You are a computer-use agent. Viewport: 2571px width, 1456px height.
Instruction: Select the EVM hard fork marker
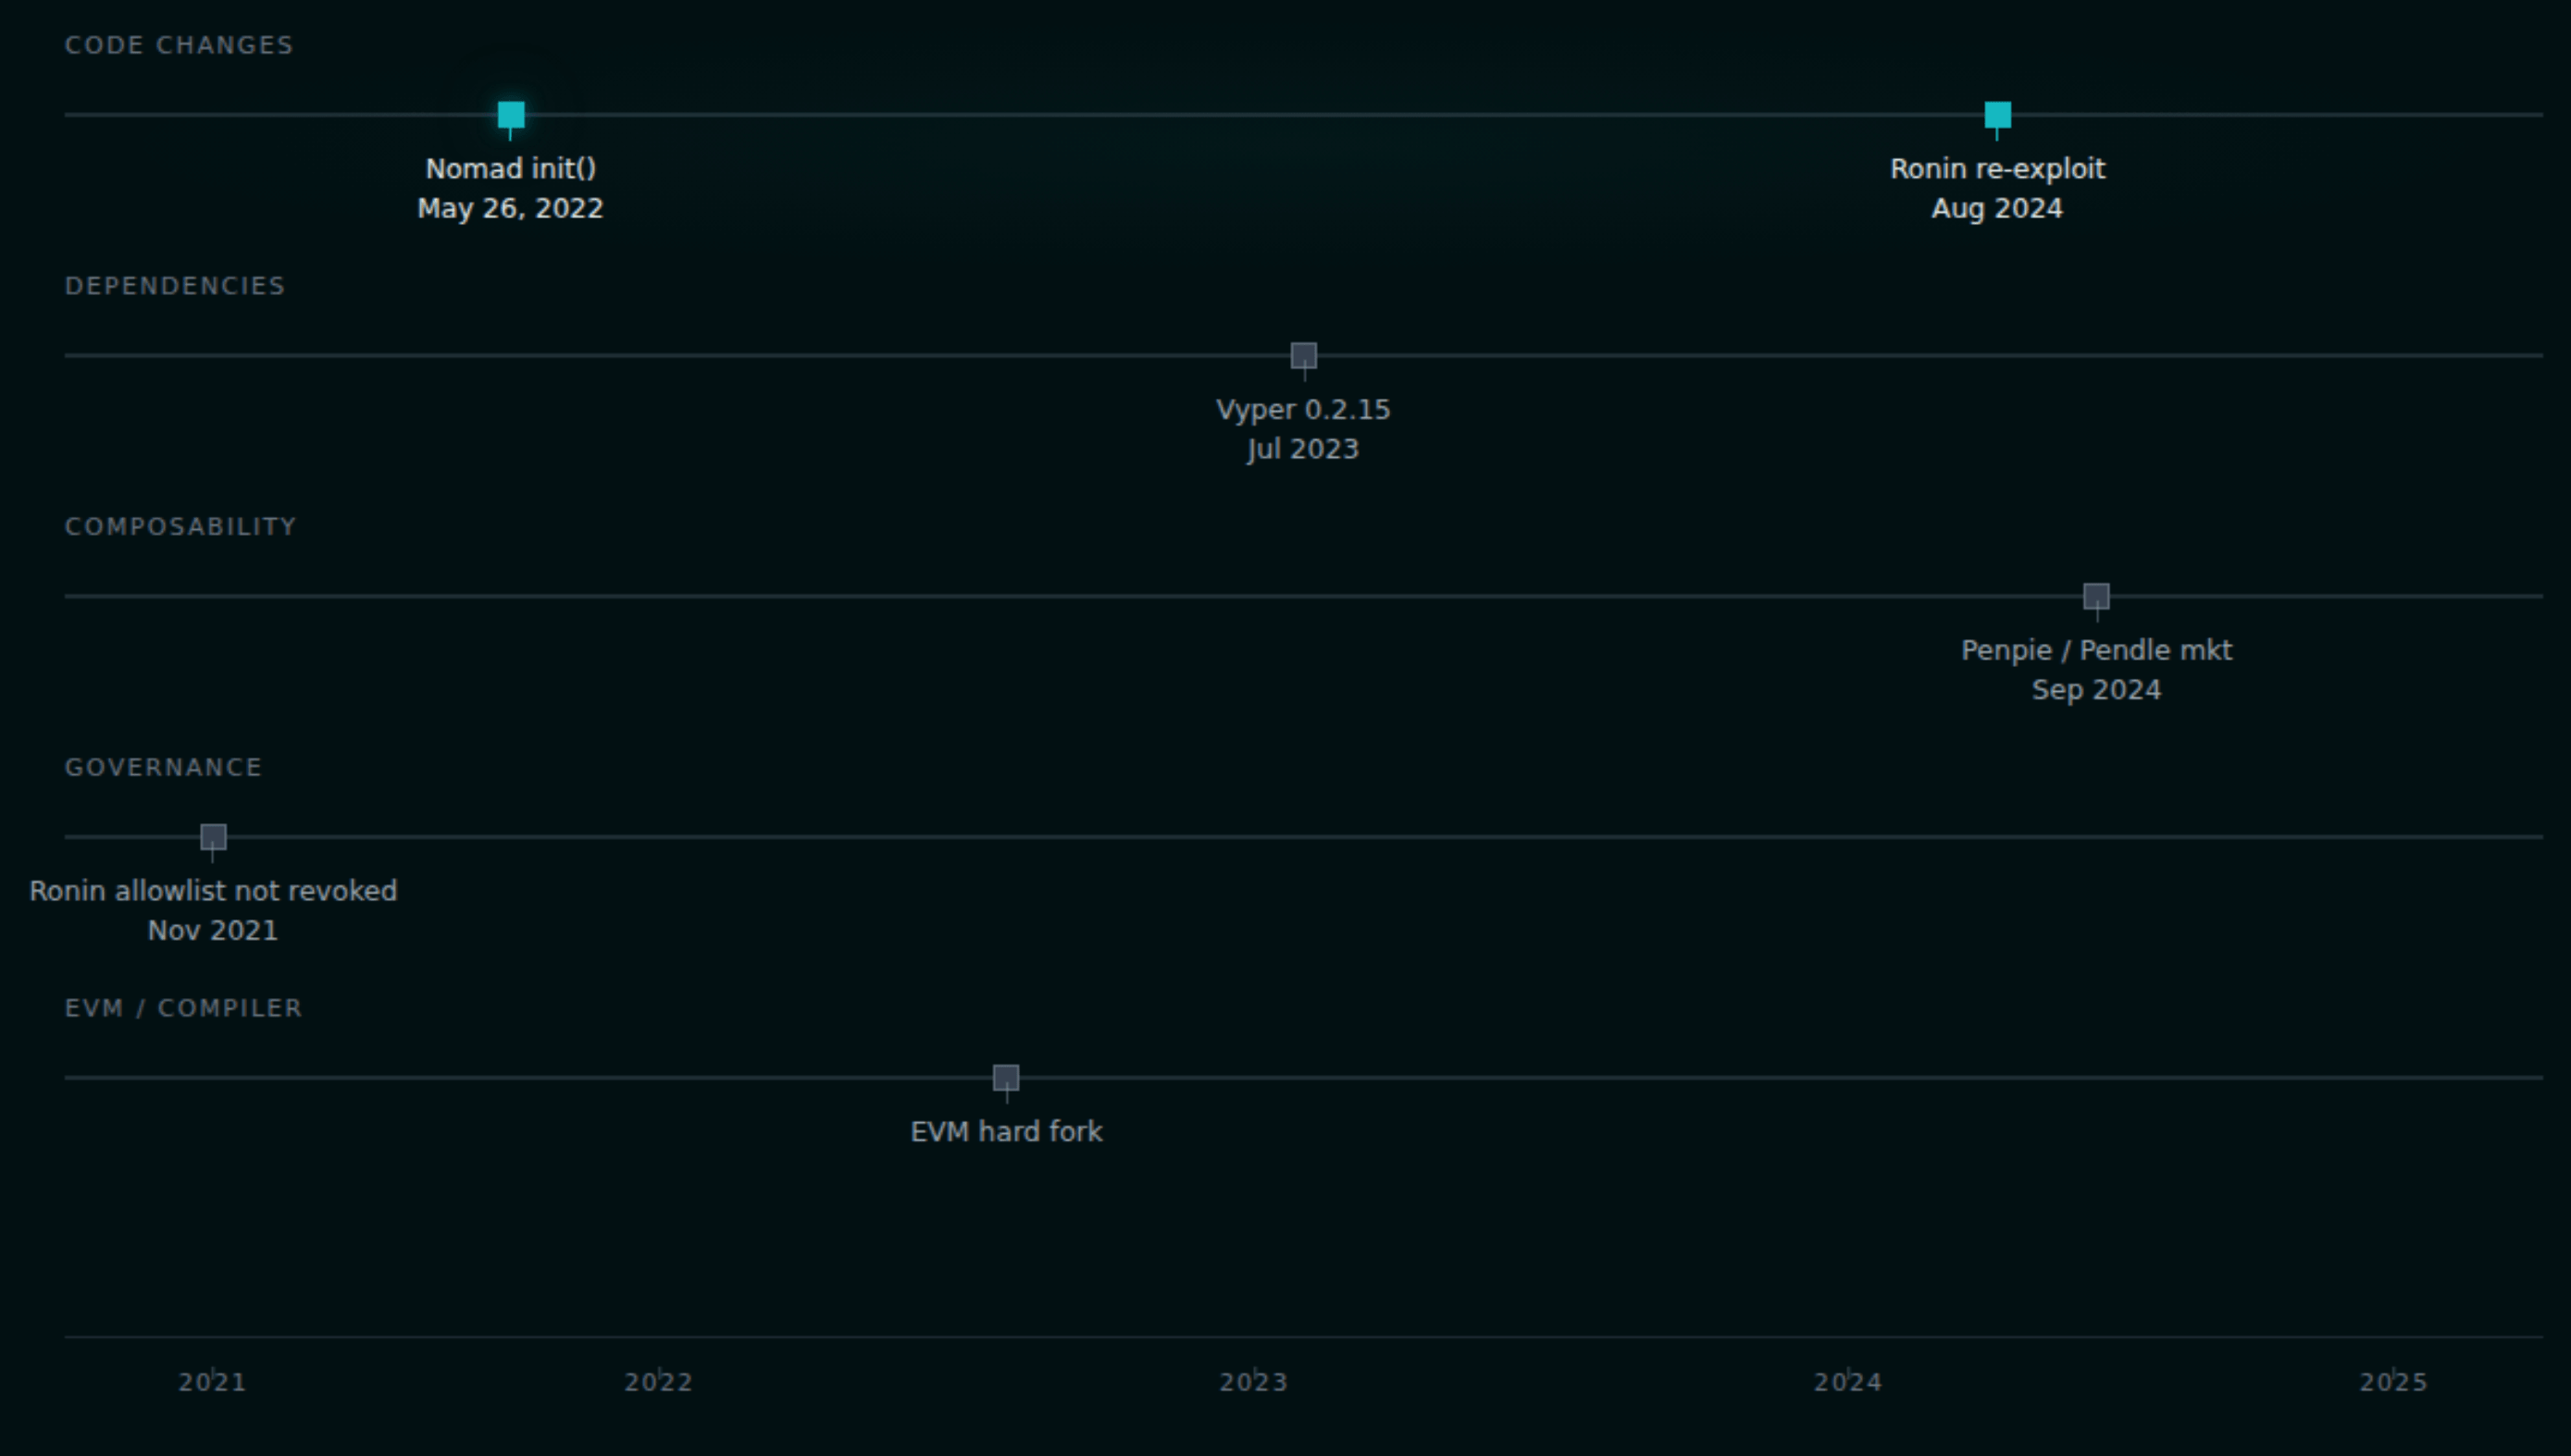tap(1005, 1077)
